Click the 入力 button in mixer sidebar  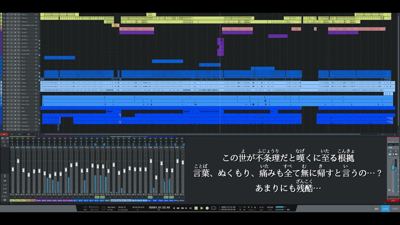point(5,185)
